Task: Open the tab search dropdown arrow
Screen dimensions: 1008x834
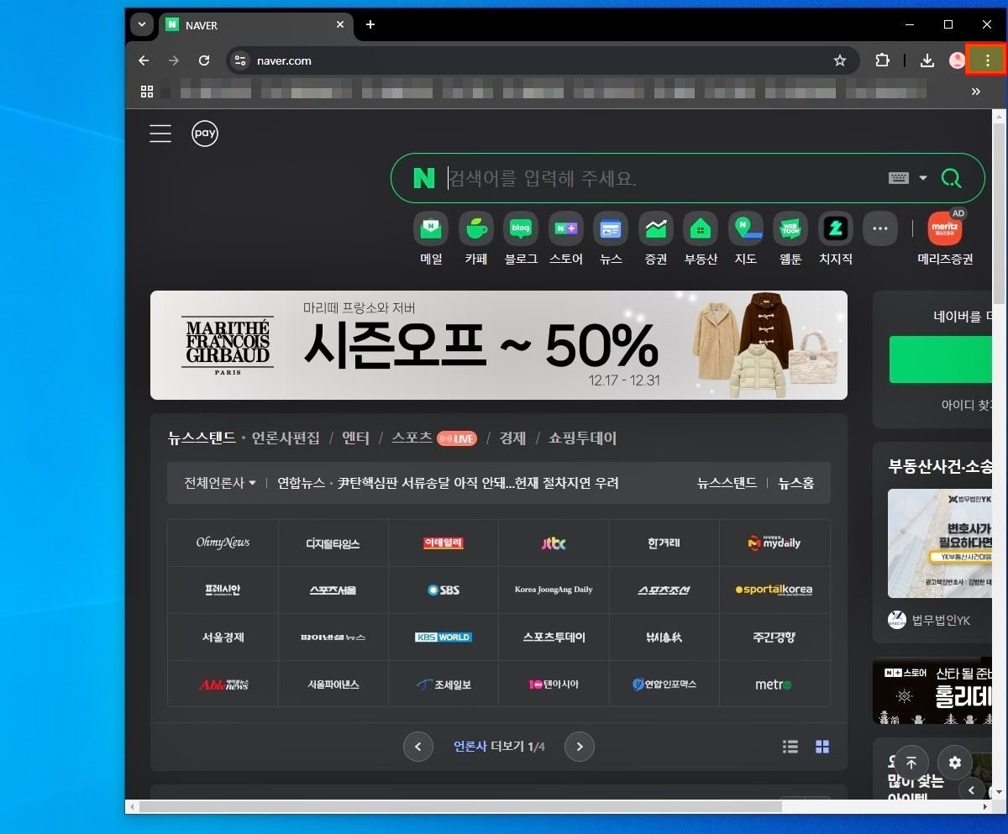Action: 142,25
